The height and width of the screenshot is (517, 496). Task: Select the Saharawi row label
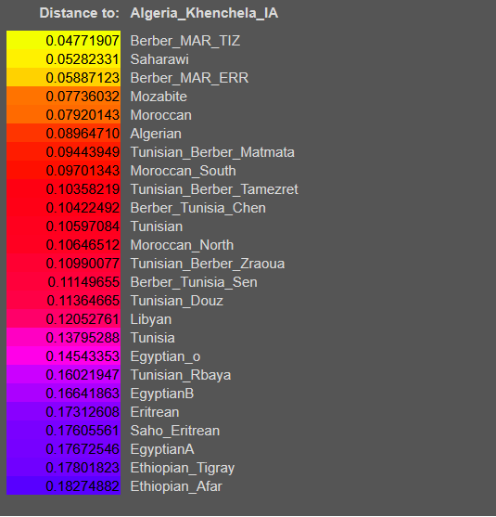(159, 59)
